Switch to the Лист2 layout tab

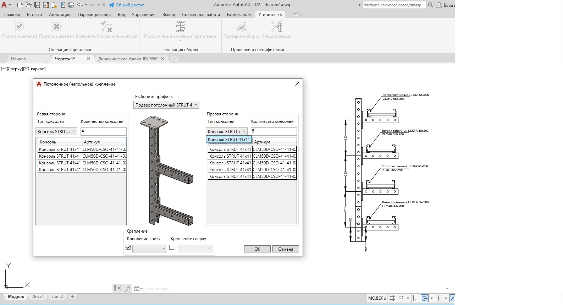tap(57, 296)
